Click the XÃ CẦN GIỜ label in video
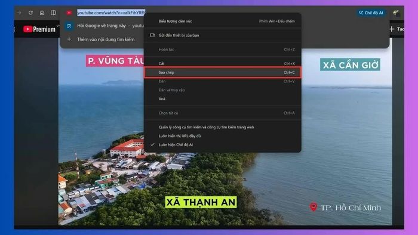 pos(351,64)
